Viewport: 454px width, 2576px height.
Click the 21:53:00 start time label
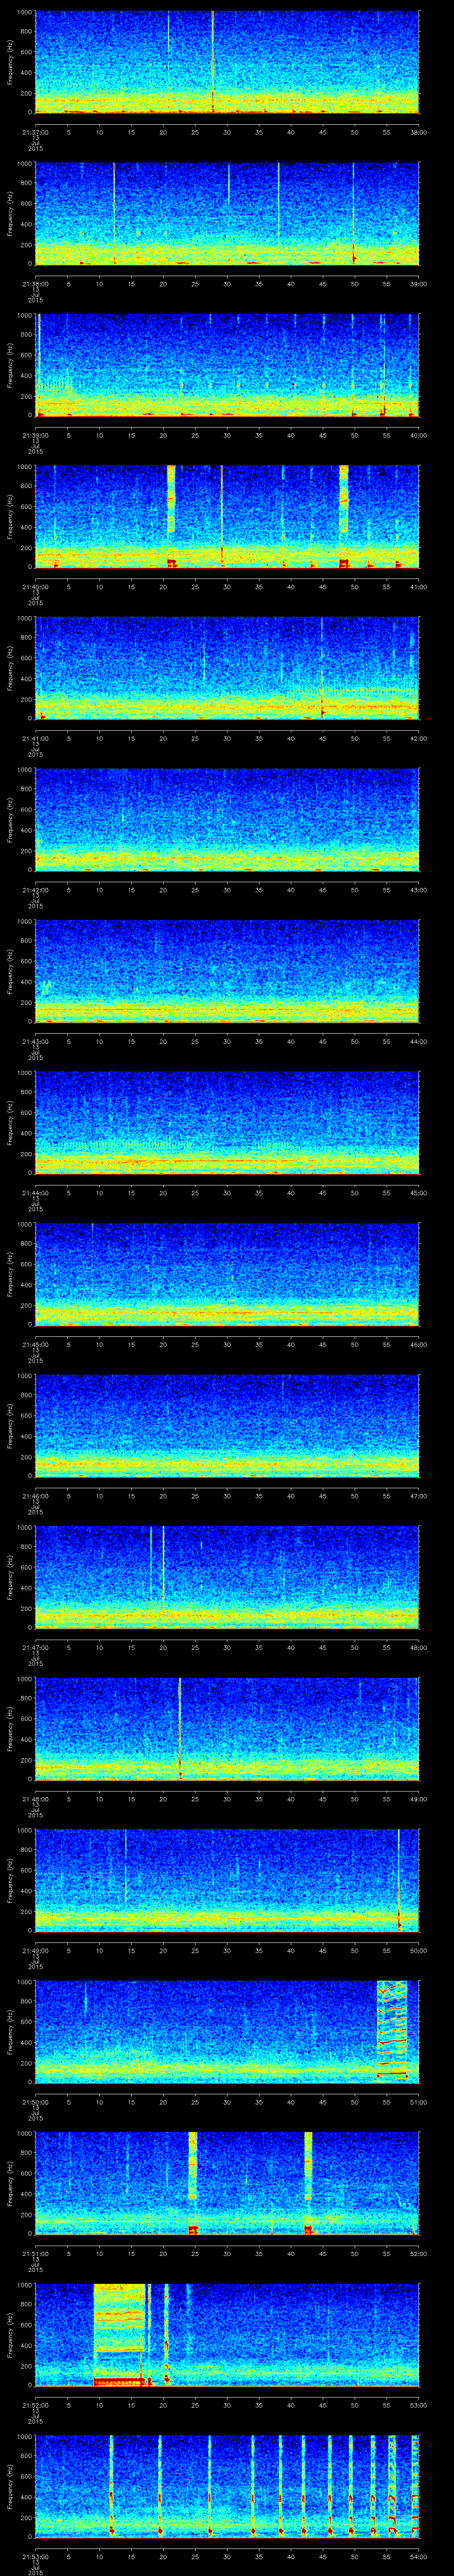[35, 2556]
